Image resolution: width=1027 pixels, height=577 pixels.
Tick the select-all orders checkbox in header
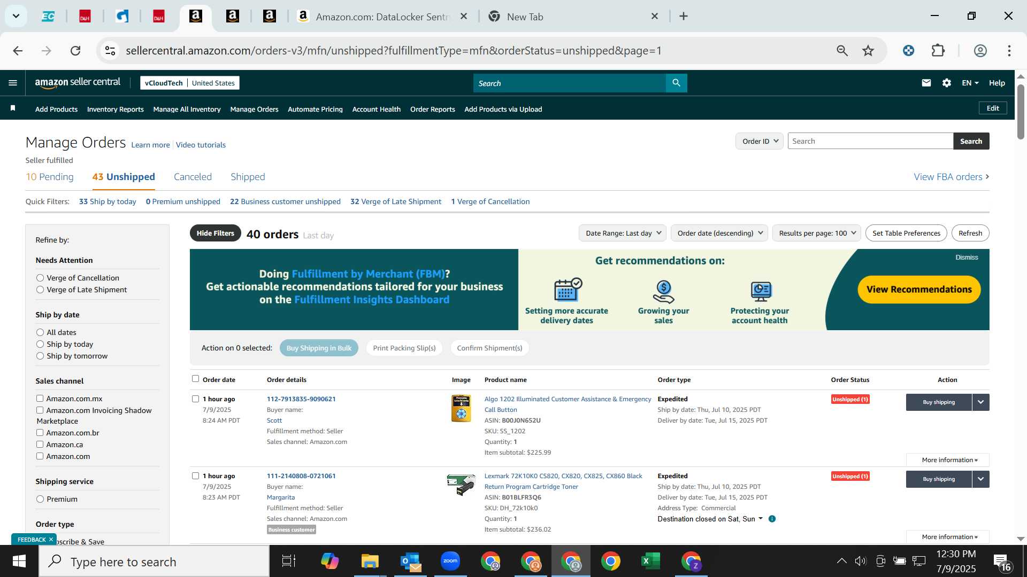(195, 379)
